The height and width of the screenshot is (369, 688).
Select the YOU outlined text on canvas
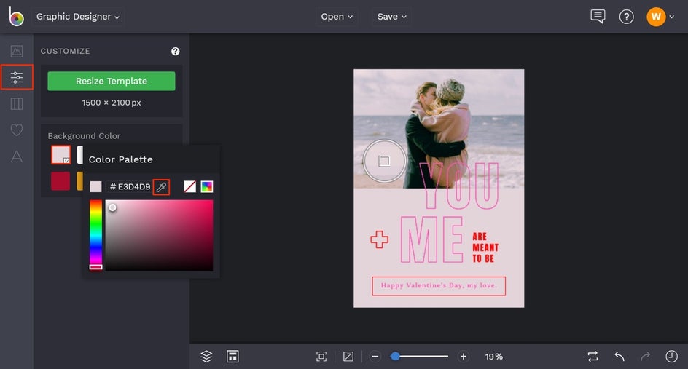459,186
